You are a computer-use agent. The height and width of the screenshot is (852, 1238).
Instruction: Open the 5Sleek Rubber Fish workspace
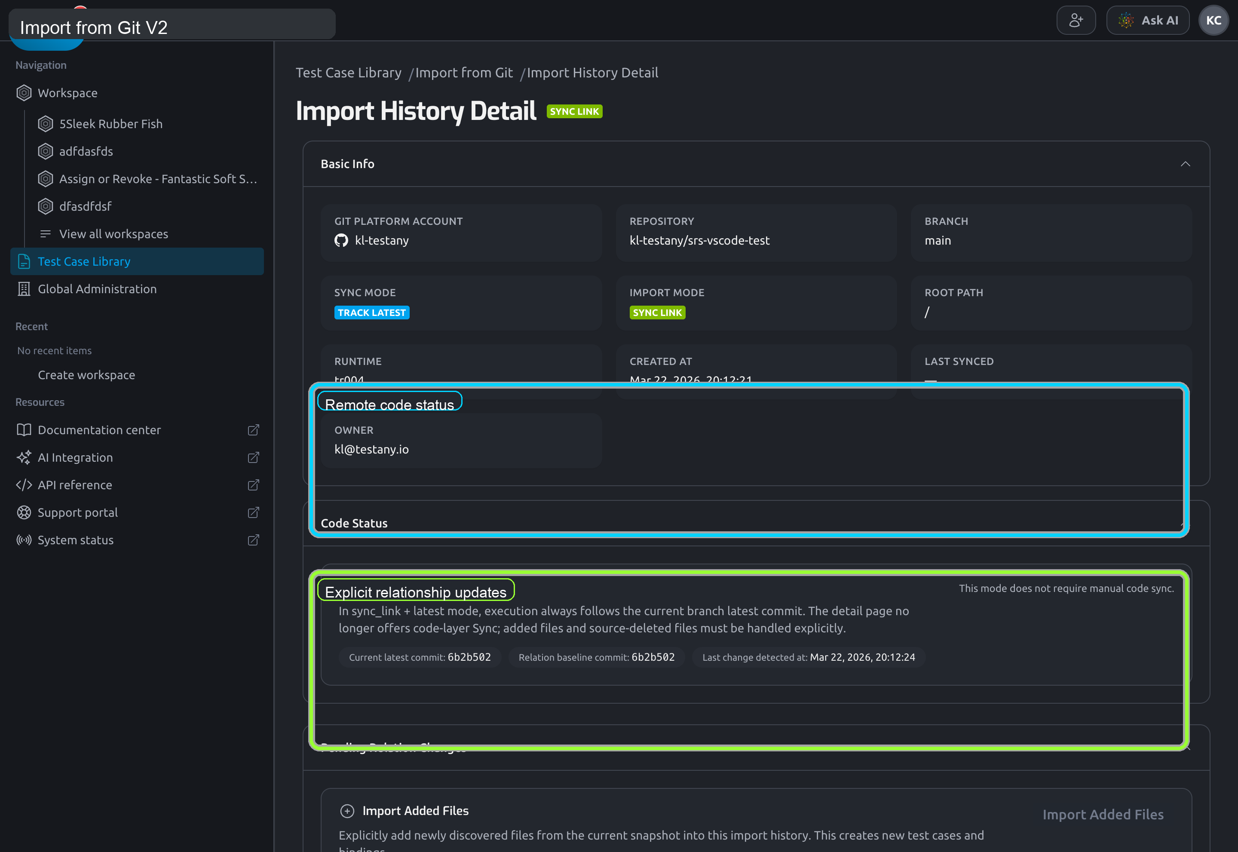pyautogui.click(x=110, y=124)
